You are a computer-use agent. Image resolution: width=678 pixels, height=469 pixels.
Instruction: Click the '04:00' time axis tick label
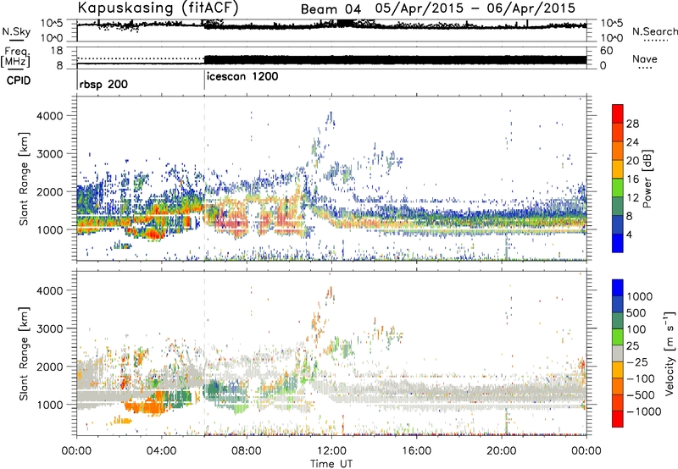pyautogui.click(x=161, y=451)
